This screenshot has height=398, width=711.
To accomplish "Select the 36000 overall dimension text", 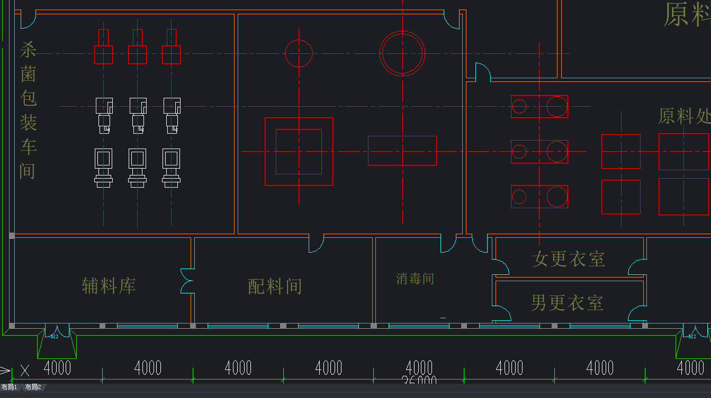I will 419,380.
